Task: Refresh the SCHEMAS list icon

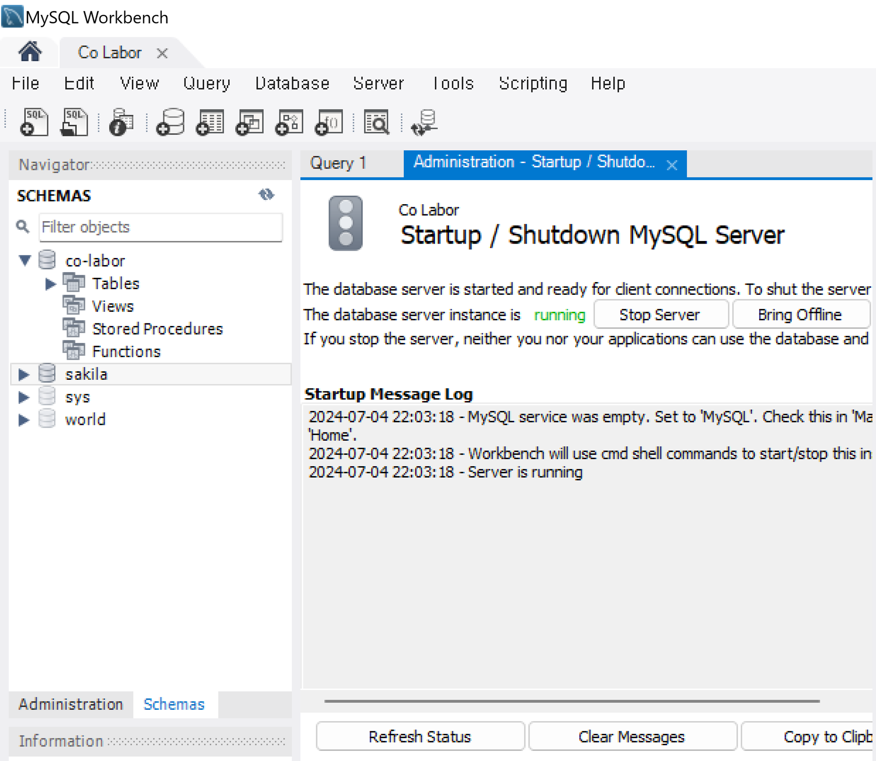Action: pos(266,195)
